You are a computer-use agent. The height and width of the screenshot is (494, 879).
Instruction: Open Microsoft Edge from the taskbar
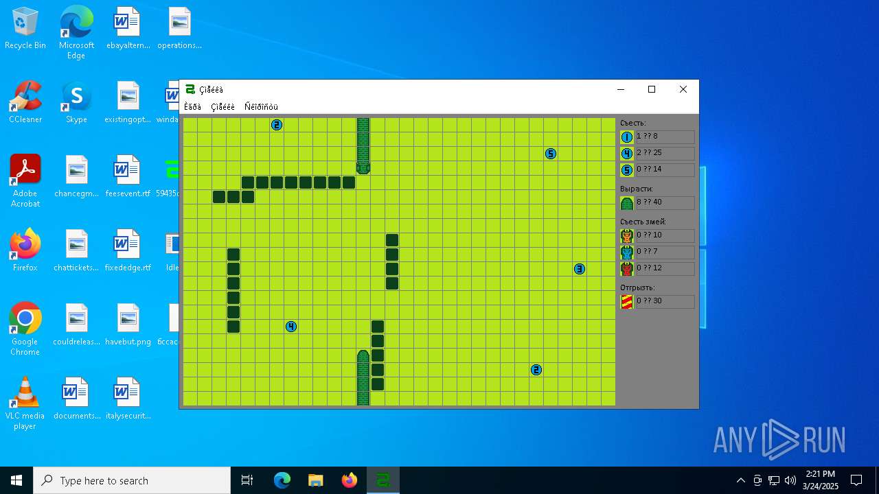282,480
